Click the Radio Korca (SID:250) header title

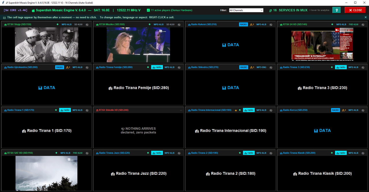click(295, 110)
